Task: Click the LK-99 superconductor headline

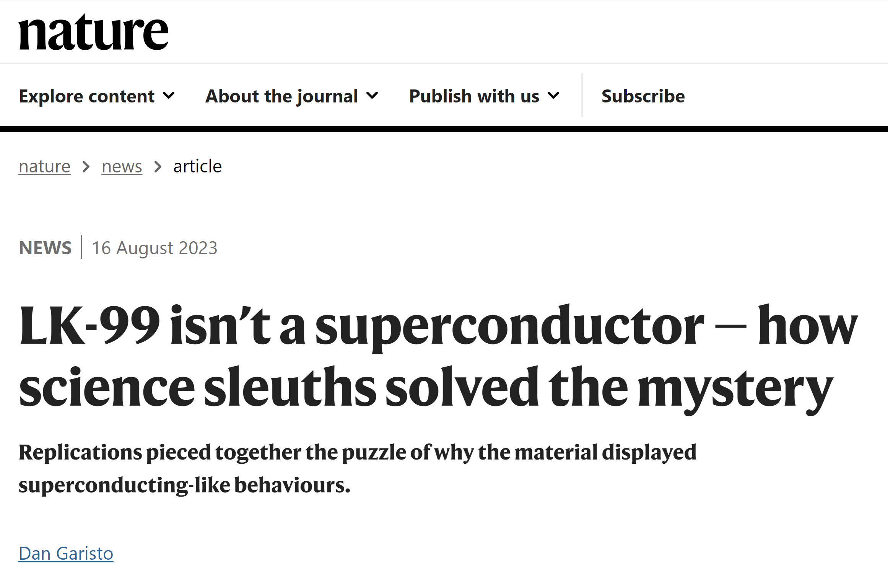Action: pyautogui.click(x=438, y=358)
